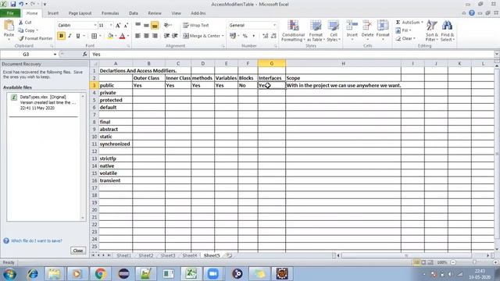500x281 pixels.
Task: Switch to the Review tab
Action: pyautogui.click(x=155, y=13)
